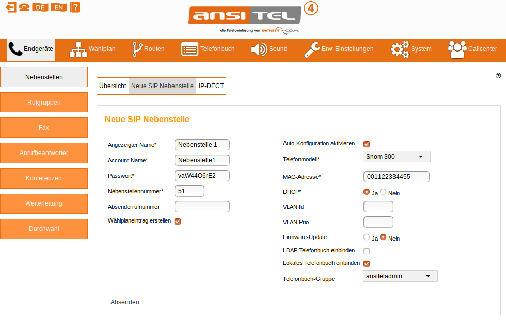Open Callcenter via the people icon
The width and height of the screenshot is (506, 323).
[457, 49]
